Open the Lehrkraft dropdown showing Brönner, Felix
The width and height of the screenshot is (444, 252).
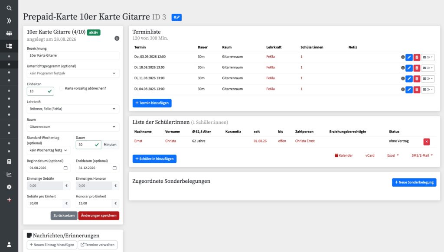pyautogui.click(x=73, y=109)
